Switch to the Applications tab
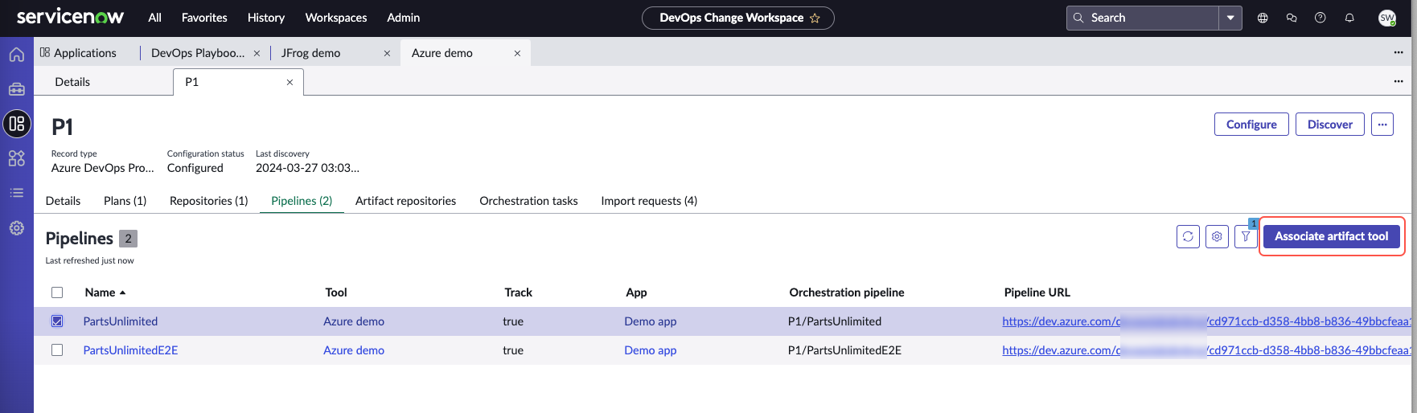This screenshot has width=1417, height=413. click(78, 53)
